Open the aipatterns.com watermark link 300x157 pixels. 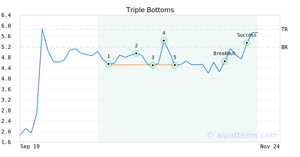[242, 135]
